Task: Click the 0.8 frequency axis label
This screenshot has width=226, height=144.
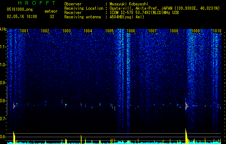Action: 3,101
